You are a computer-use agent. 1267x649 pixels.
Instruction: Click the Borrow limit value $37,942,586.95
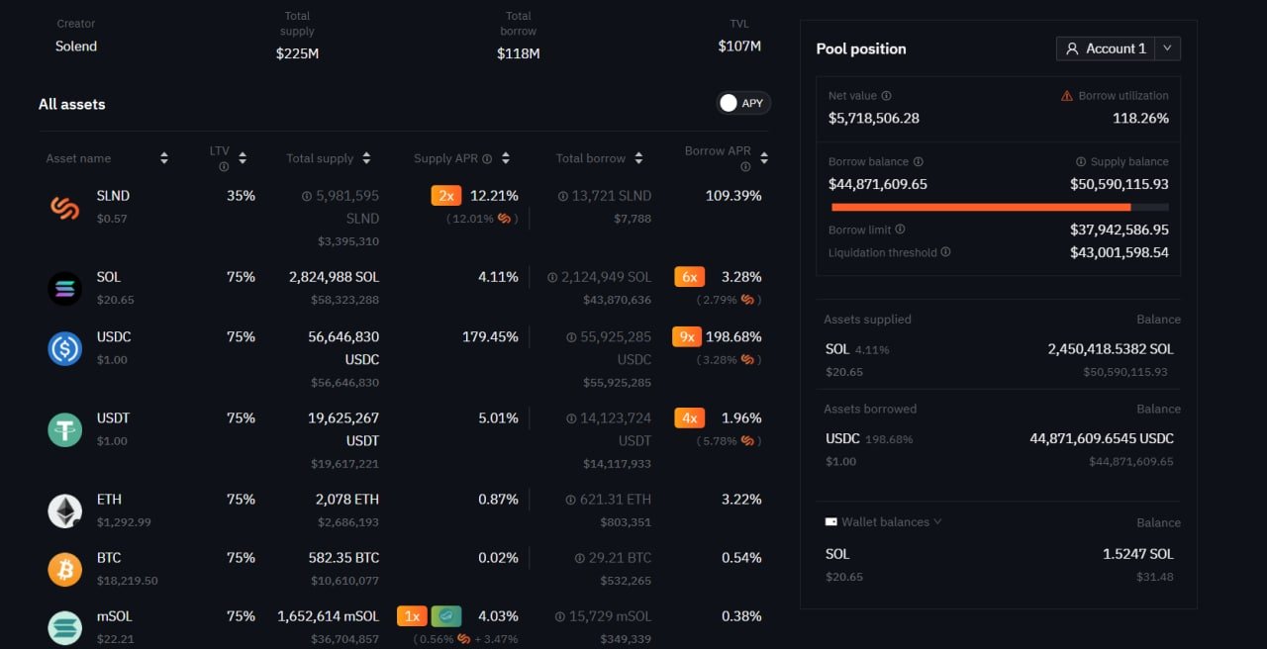click(x=1120, y=230)
